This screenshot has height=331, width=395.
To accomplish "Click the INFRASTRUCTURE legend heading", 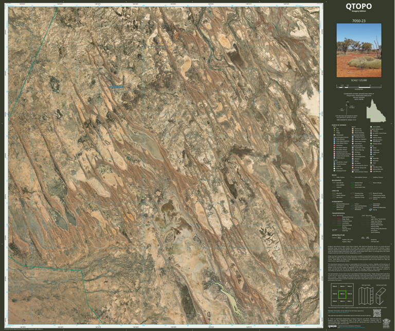I will pos(338,235).
